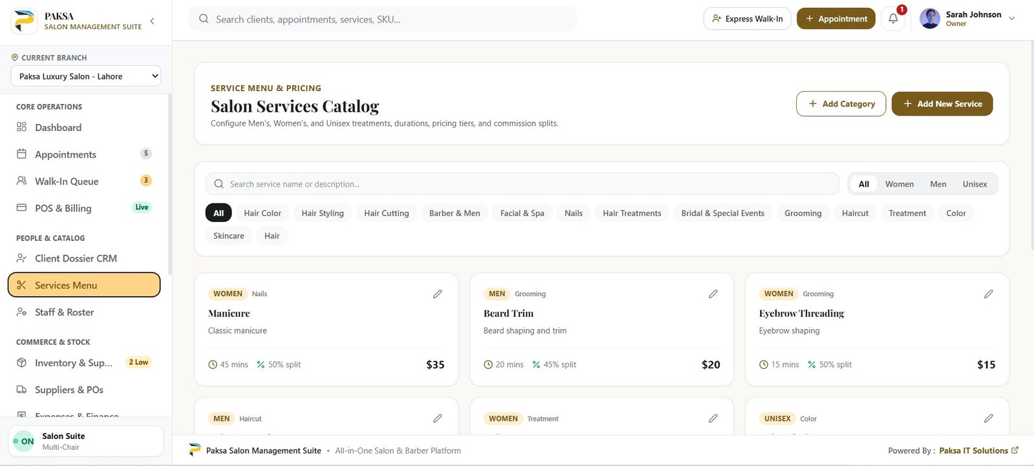Click Sarah Johnson's profile avatar
This screenshot has width=1034, height=466.
pos(930,19)
